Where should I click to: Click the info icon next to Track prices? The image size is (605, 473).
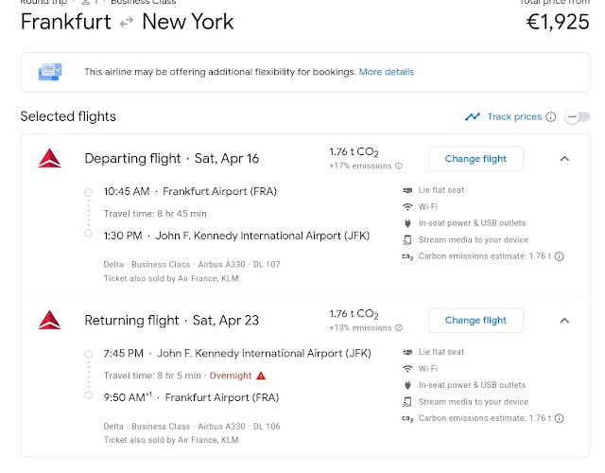[550, 117]
